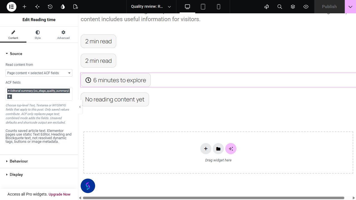Expand the Behaviour section
This screenshot has width=356, height=200.
point(39,161)
